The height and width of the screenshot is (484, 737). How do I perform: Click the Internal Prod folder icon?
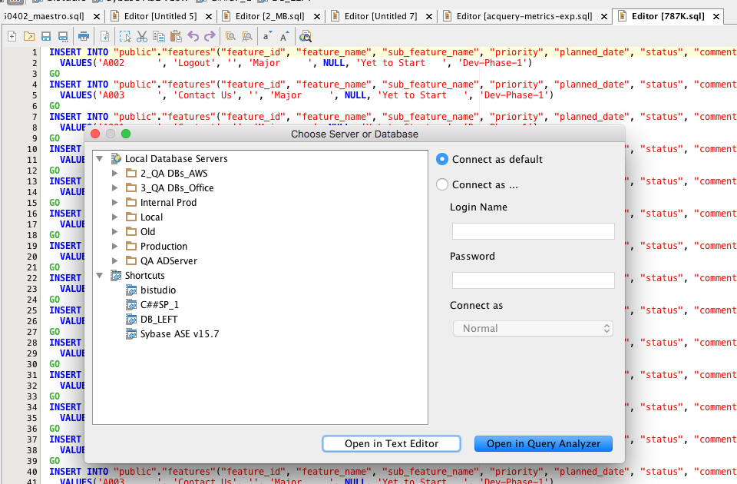point(131,202)
